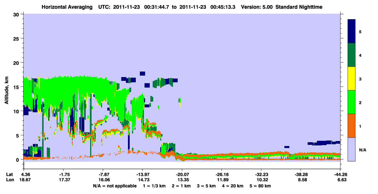Click the longitude value 17.37
Viewport: 378px width, 194px height.
pyautogui.click(x=64, y=180)
